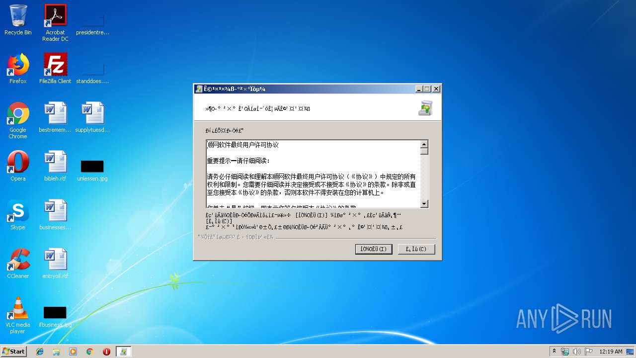636x358 pixels.
Task: Launch VLC media player shortcut
Action: [18, 315]
